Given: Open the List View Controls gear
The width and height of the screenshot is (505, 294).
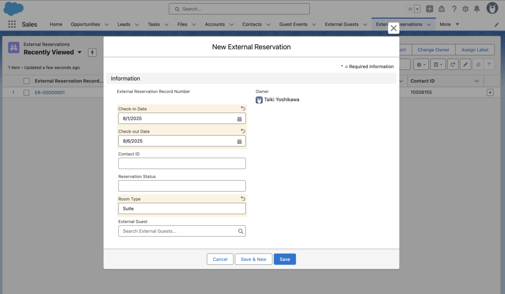Looking at the screenshot, I should (421, 64).
